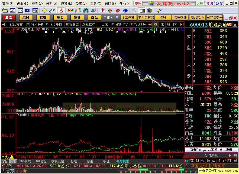Click the red-green striped bars icon
239x174 pixels.
(78, 11)
